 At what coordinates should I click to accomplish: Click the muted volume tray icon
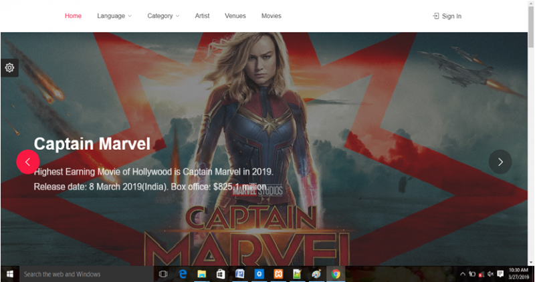(491, 274)
